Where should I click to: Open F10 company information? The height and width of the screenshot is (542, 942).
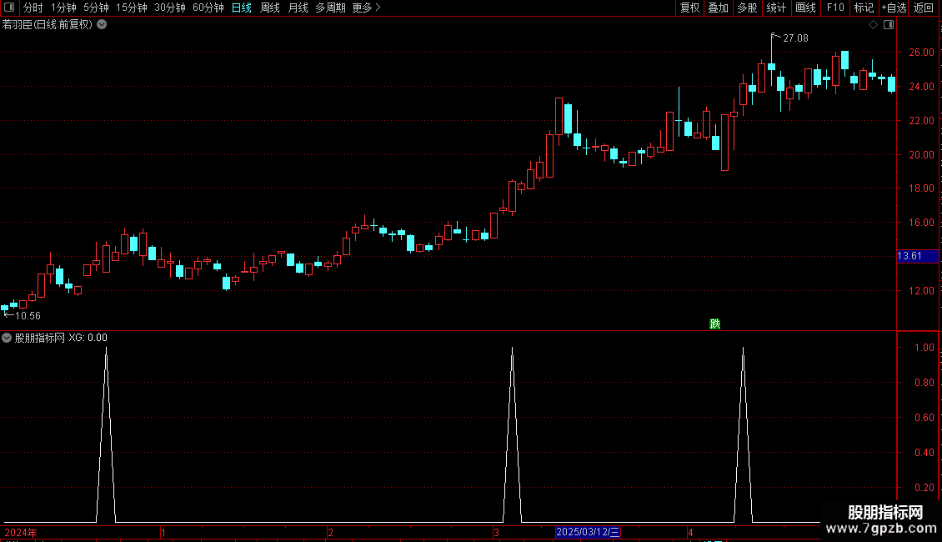(835, 8)
